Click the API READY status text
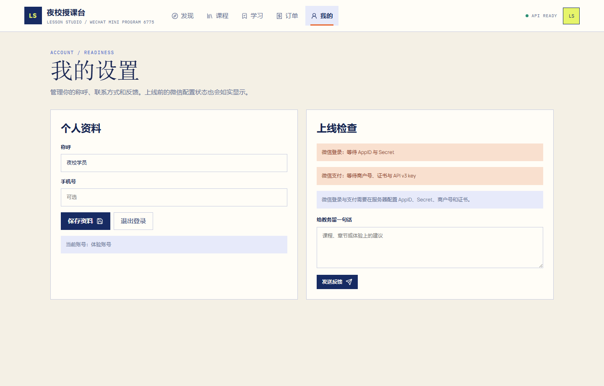604x386 pixels. [x=544, y=16]
